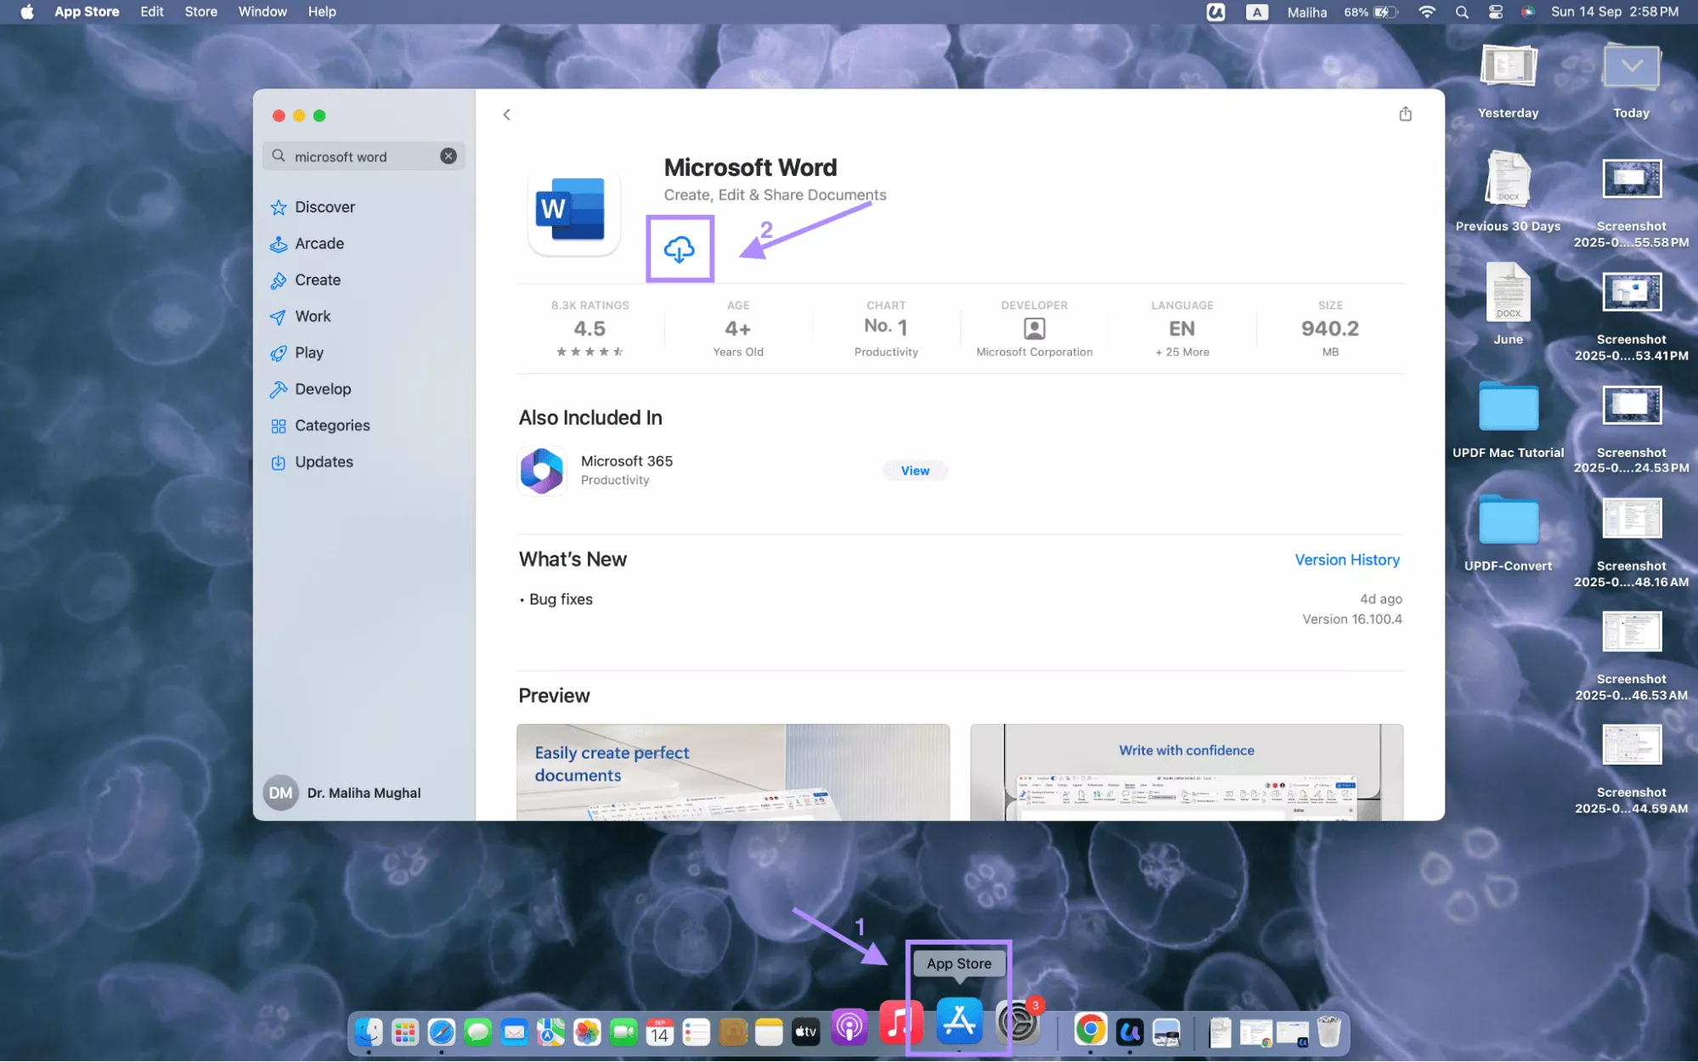Click the 4+ Years Old age rating
The height and width of the screenshot is (1062, 1698).
pos(738,329)
